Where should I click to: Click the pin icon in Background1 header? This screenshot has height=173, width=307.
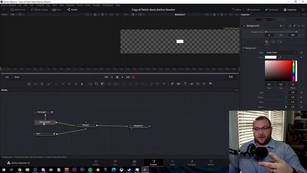[294, 25]
